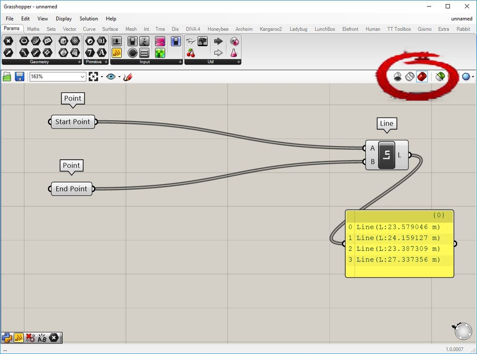This screenshot has width=477, height=354.
Task: Enable shaded preview mode with red cylinder
Action: [422, 77]
